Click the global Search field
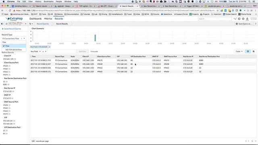The height and width of the screenshot is (145, 258). tap(215, 19)
